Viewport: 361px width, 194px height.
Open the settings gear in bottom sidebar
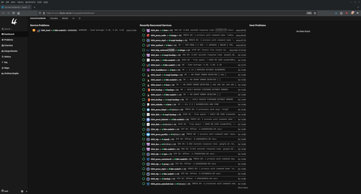click(22, 191)
